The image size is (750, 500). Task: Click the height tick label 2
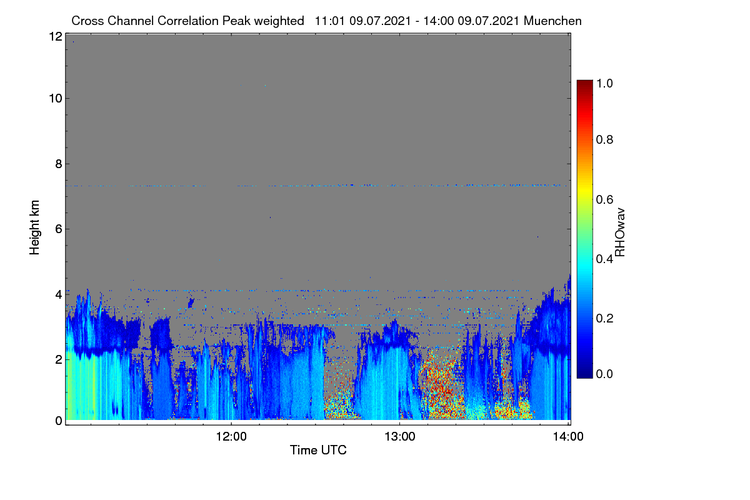(59, 359)
